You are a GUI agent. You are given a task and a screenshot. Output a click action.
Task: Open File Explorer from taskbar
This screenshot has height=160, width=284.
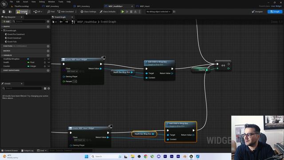pos(132,156)
